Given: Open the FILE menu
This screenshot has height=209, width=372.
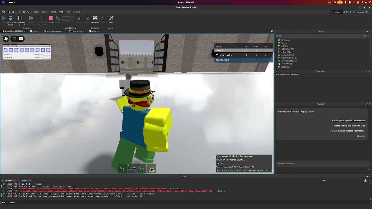Looking at the screenshot, I should (3, 12).
